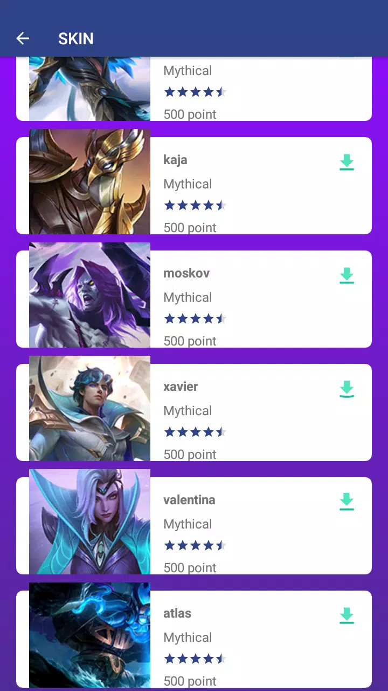
Task: Open the moskov skin thumbnail
Action: pyautogui.click(x=89, y=295)
